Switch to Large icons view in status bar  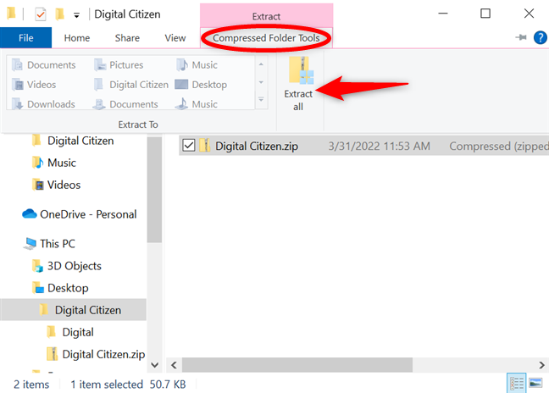[x=535, y=383]
